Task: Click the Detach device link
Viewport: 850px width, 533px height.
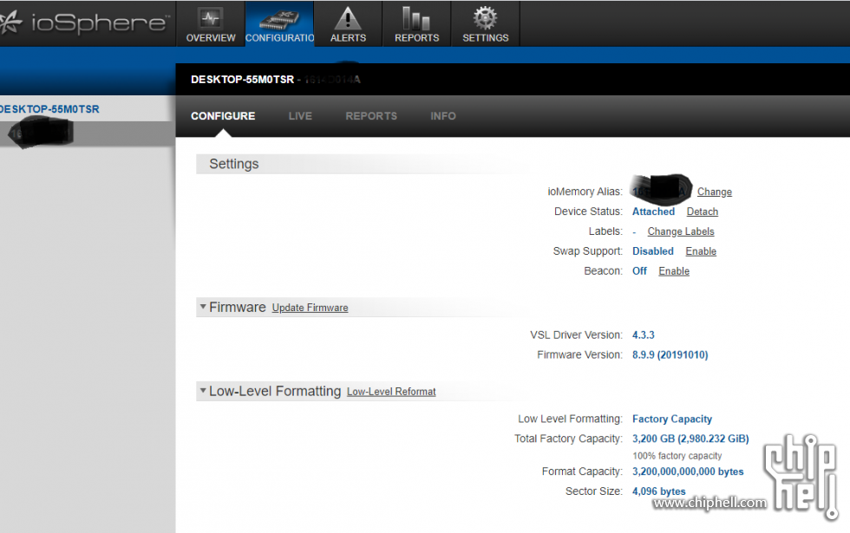Action: (x=703, y=211)
